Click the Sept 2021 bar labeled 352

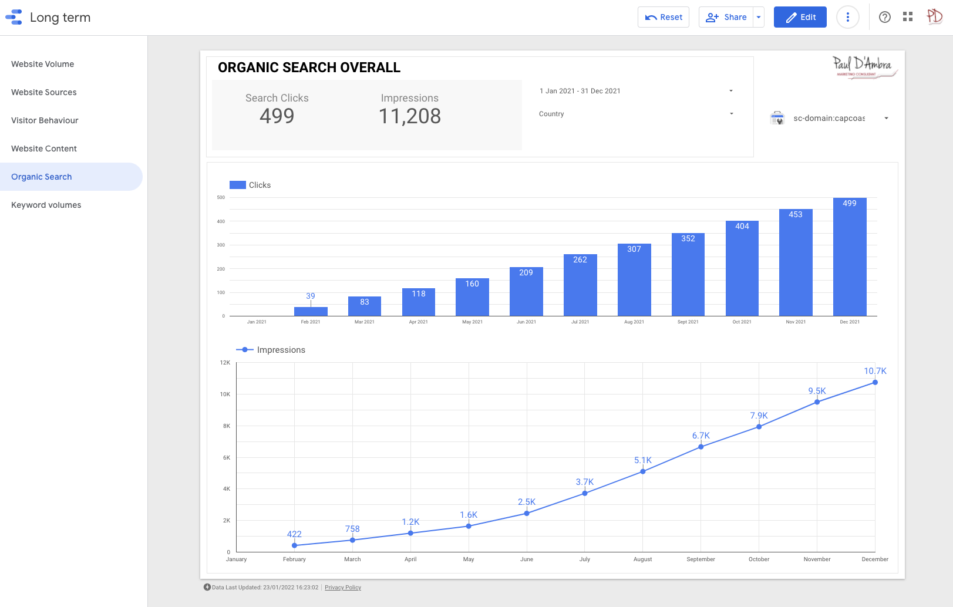[x=688, y=274]
